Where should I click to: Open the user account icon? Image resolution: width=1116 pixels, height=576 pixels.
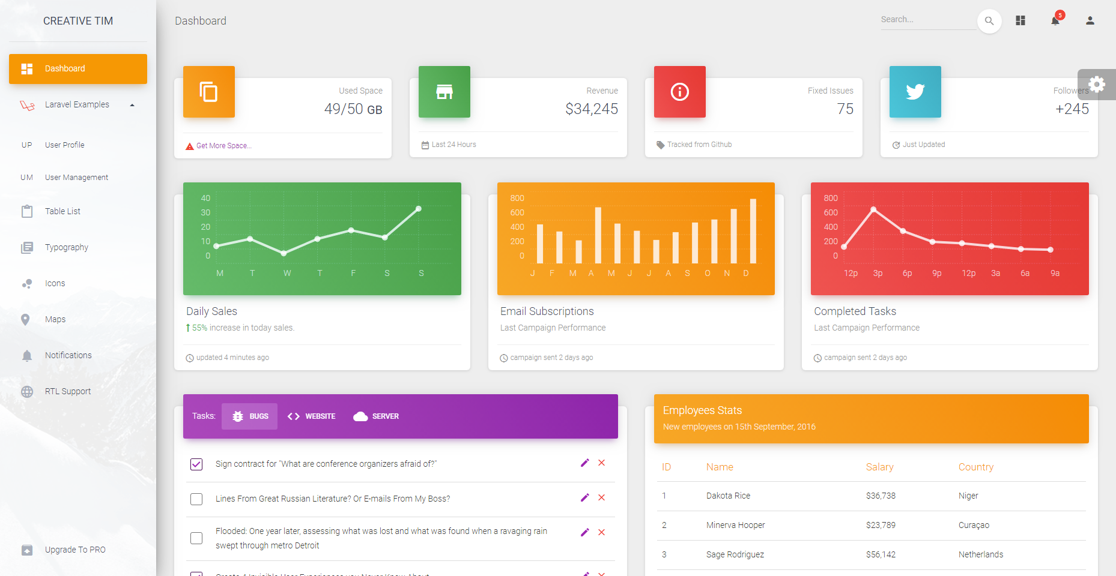(1090, 20)
